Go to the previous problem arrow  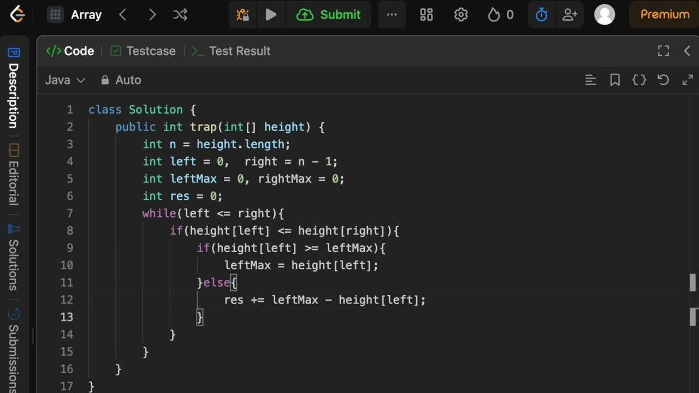pyautogui.click(x=123, y=15)
